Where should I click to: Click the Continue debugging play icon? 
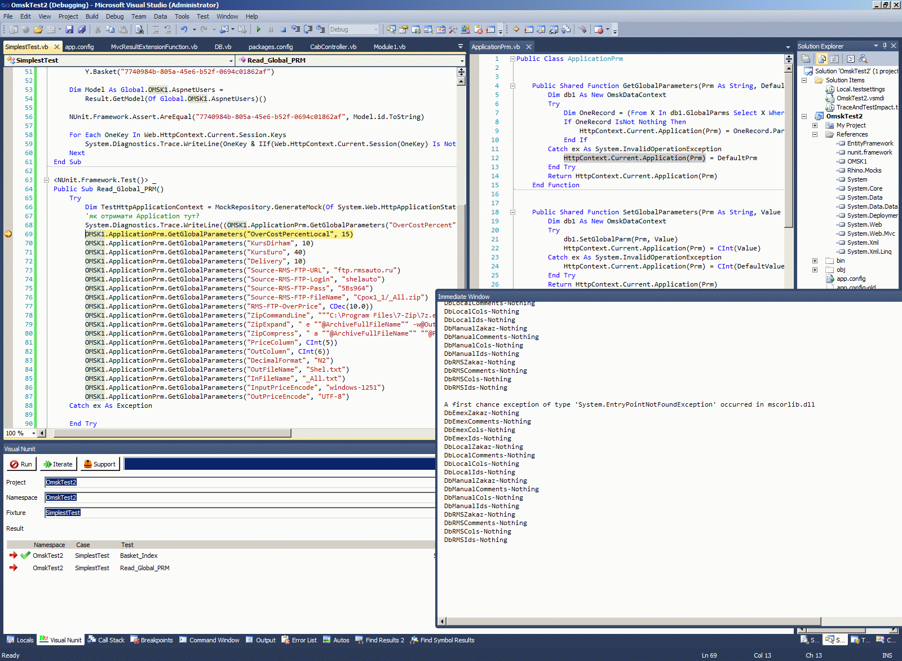point(258,29)
